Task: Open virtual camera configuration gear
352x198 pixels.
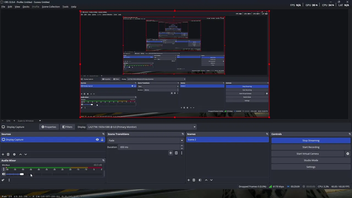Action: click(348, 154)
